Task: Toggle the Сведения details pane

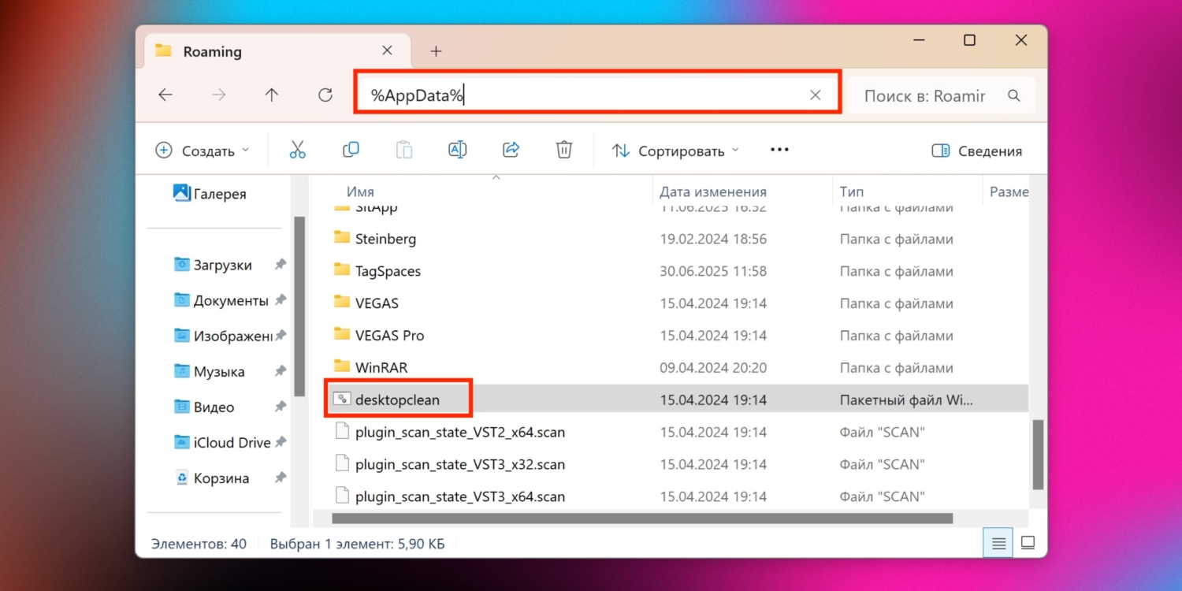Action: tap(976, 151)
